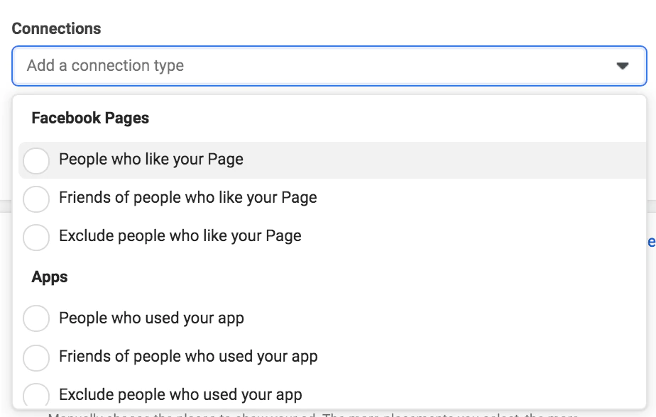Choose the 'People who used your app' option text

pos(151,318)
